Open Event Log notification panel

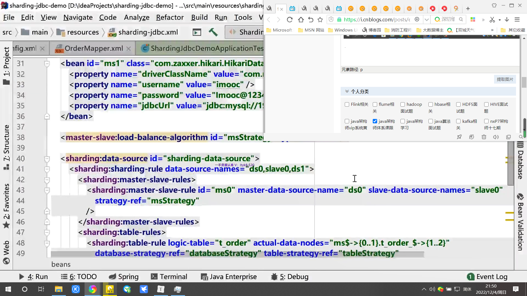pyautogui.click(x=487, y=277)
